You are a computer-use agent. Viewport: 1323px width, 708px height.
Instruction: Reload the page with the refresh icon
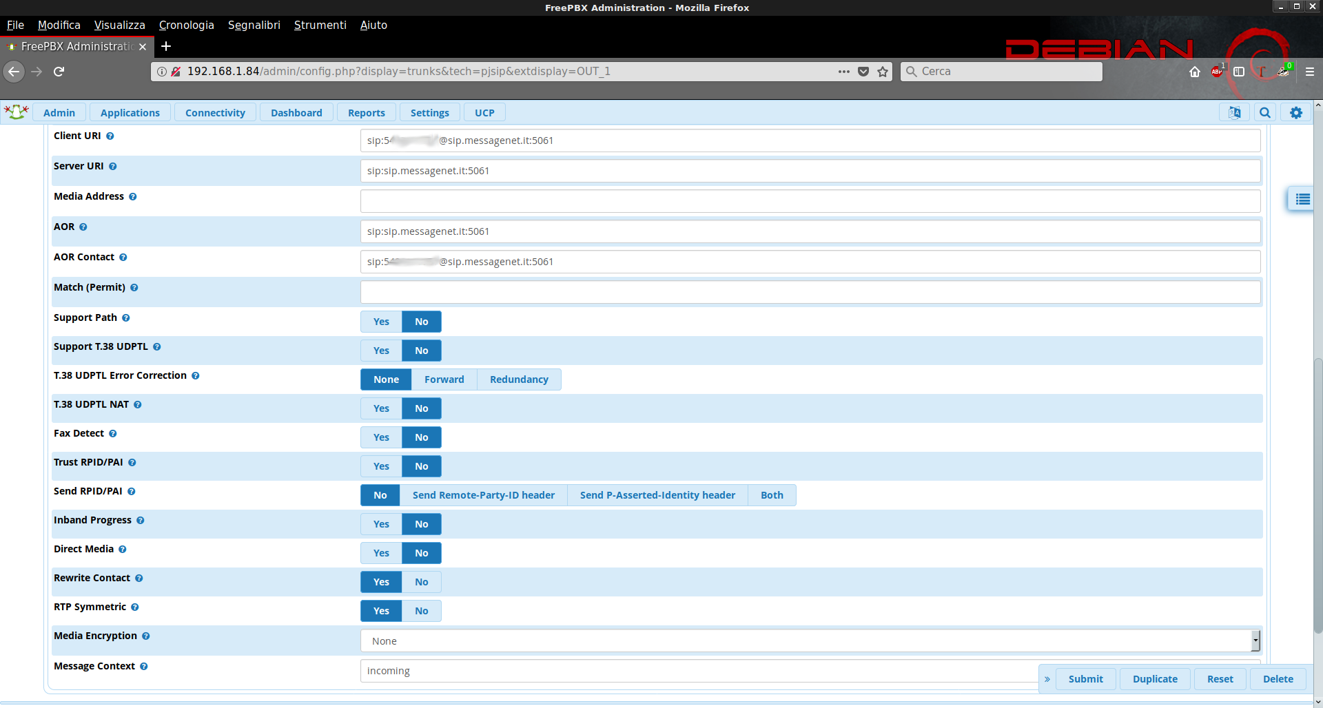coord(59,72)
